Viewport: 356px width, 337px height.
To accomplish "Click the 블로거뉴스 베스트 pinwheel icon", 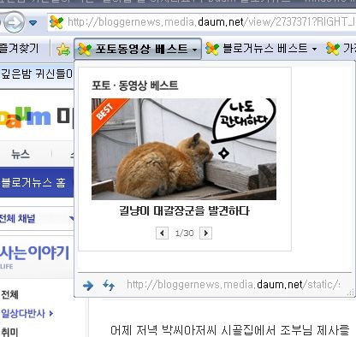I will pyautogui.click(x=212, y=49).
